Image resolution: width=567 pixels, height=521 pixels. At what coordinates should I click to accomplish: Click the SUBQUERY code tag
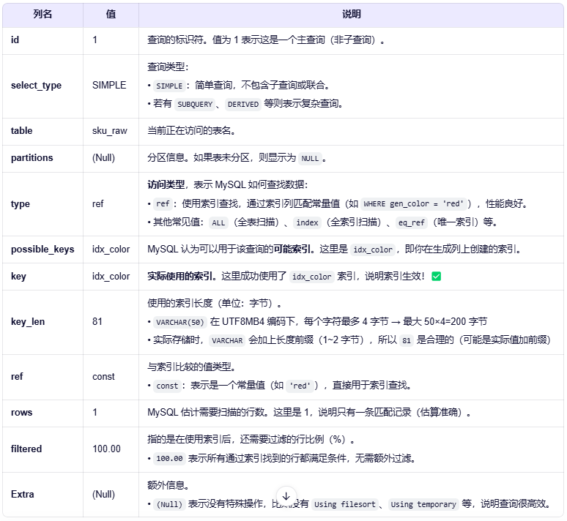point(195,105)
